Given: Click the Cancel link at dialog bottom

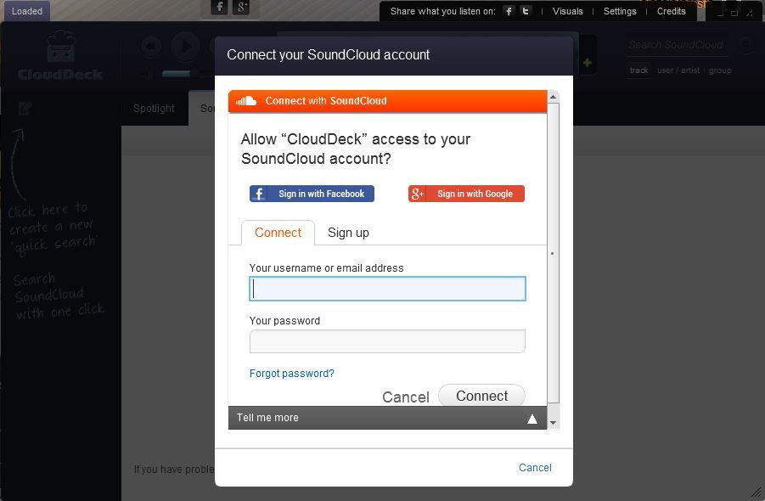Looking at the screenshot, I should [x=535, y=467].
